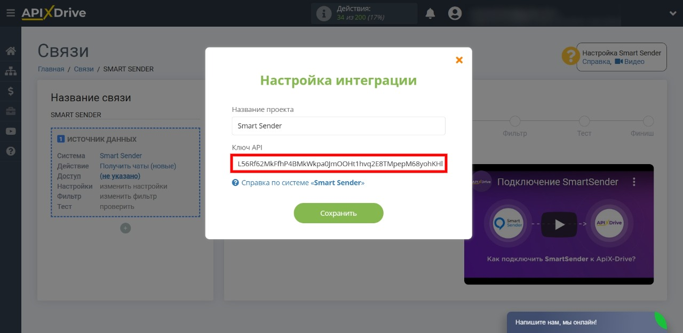
Task: Click the ApiX-Drive logo
Action: (x=53, y=13)
